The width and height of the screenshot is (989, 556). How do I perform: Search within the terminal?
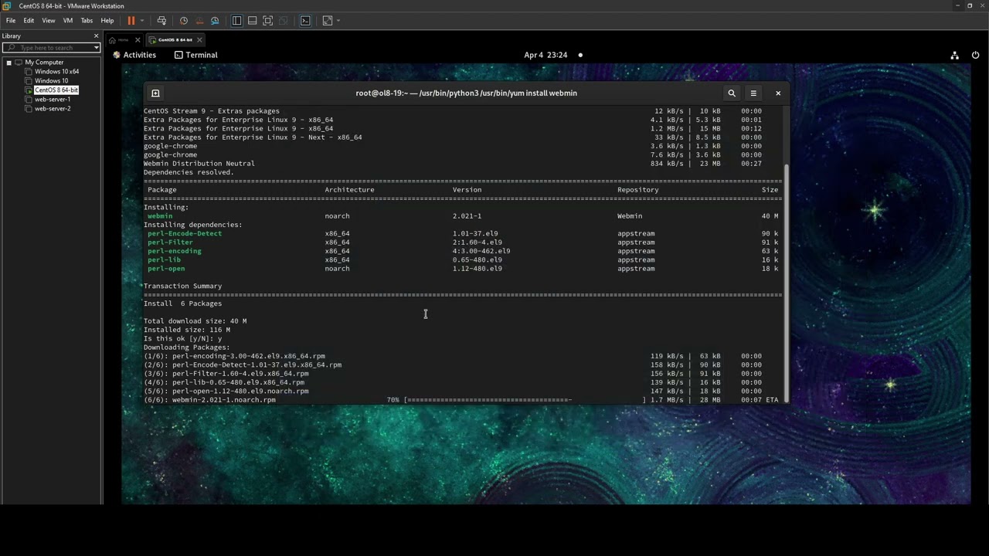(732, 93)
